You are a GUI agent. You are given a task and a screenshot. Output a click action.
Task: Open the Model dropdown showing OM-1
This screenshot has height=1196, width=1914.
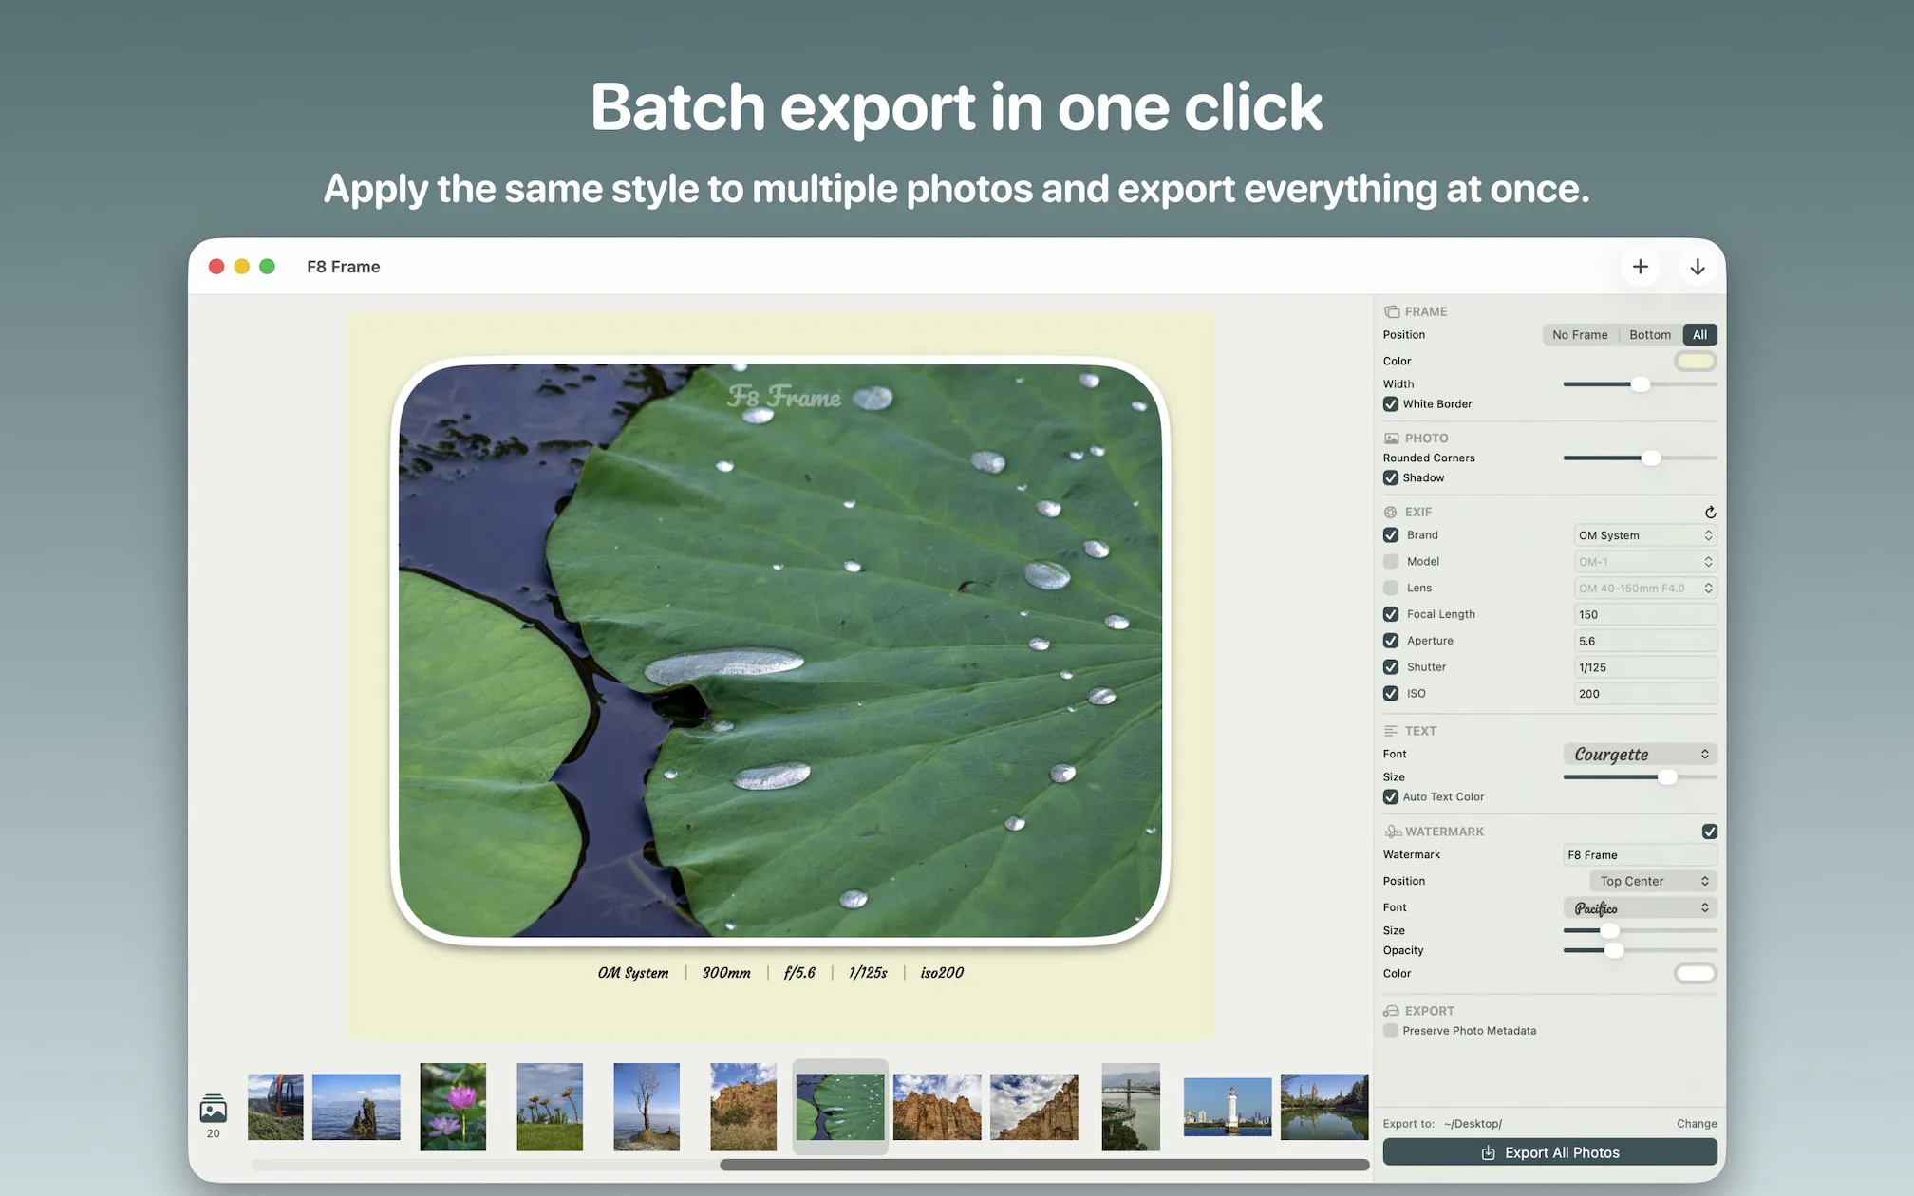tap(1645, 562)
